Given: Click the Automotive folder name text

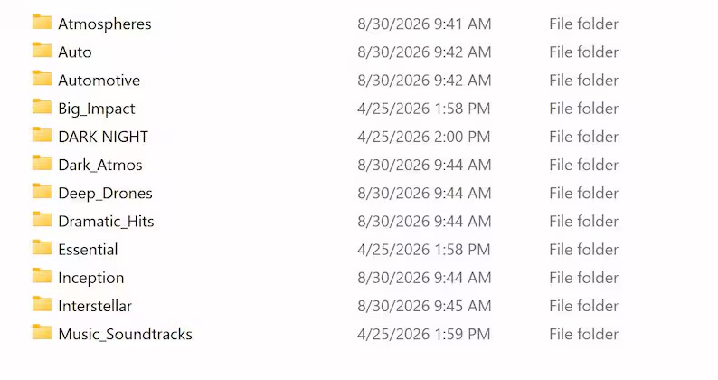Looking at the screenshot, I should 99,81.
